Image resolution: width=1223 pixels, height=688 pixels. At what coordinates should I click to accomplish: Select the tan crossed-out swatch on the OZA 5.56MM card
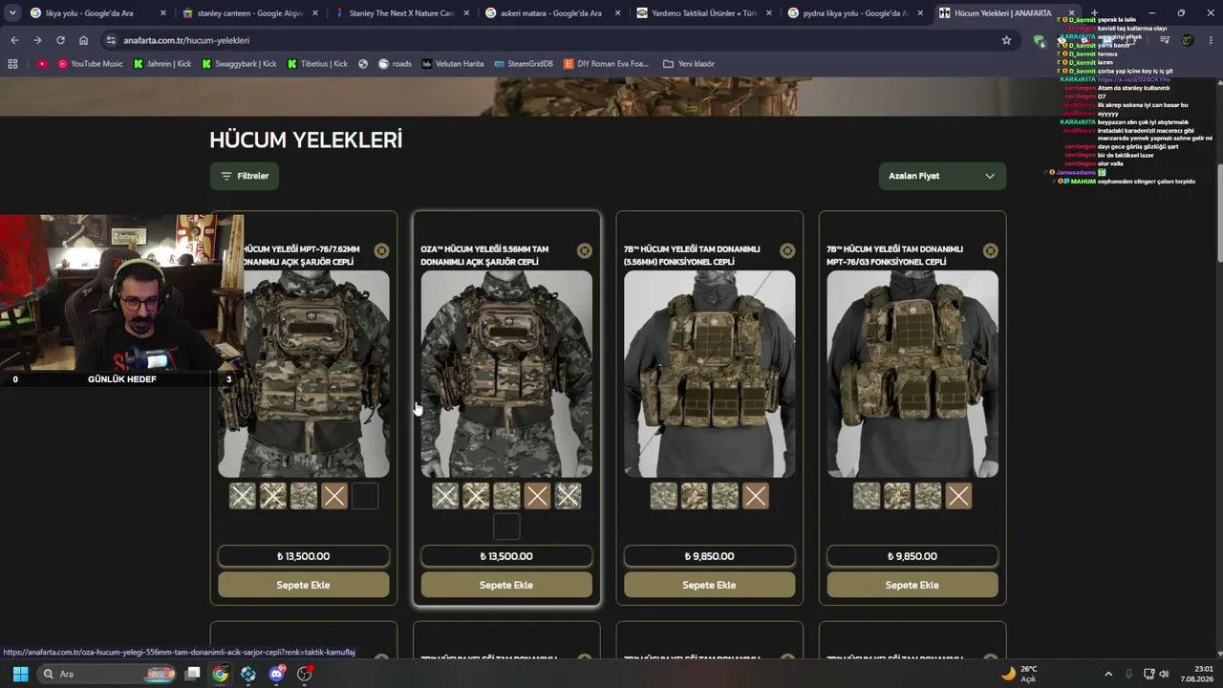coord(537,496)
